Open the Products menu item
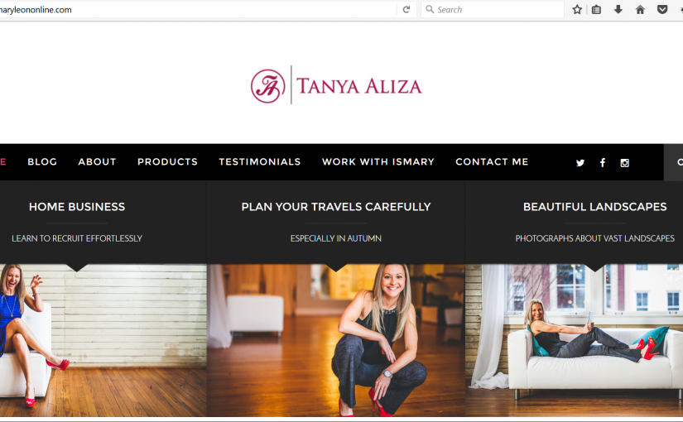This screenshot has width=683, height=422. 168,162
